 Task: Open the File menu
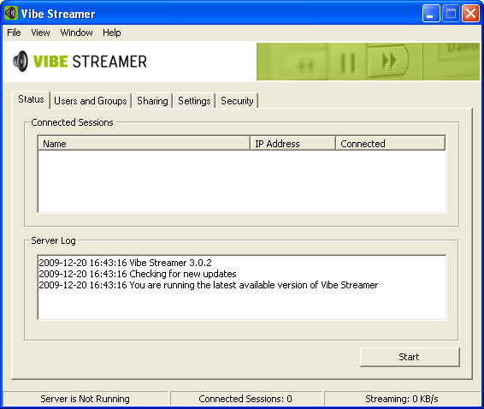(x=14, y=33)
